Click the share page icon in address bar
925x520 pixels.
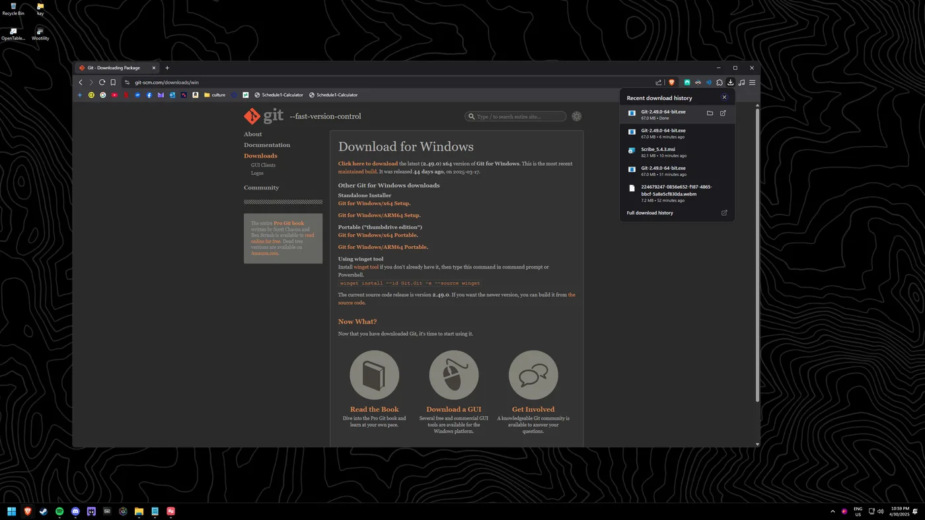tap(659, 82)
